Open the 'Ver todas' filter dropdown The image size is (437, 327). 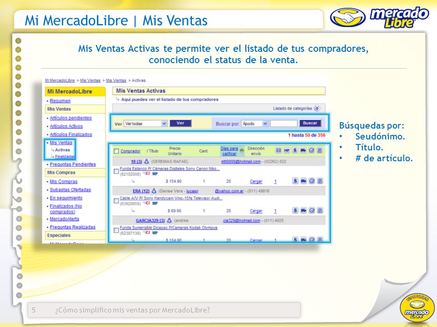coord(146,124)
